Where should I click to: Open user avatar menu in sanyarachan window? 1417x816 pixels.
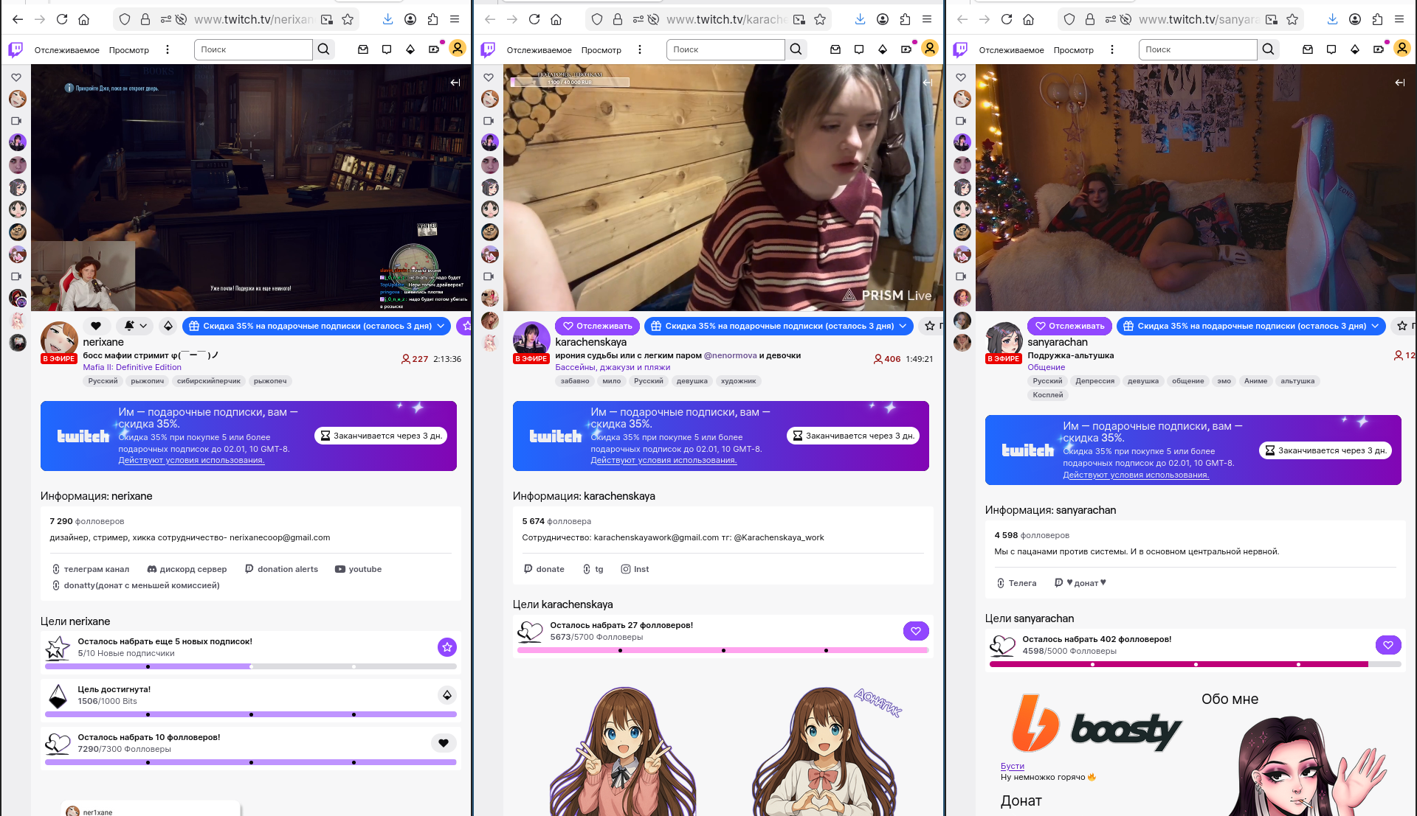click(1402, 49)
